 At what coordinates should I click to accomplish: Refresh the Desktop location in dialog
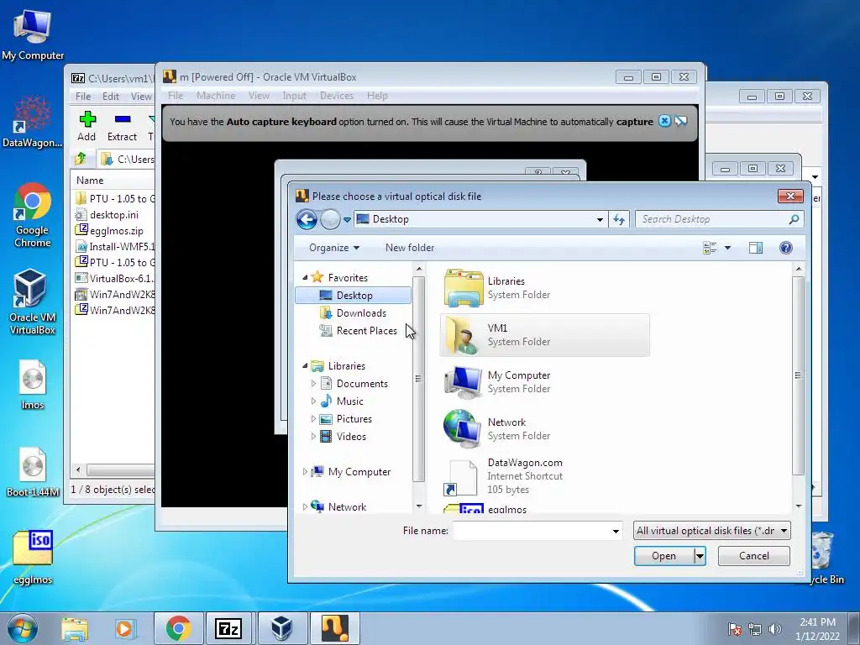pyautogui.click(x=619, y=219)
